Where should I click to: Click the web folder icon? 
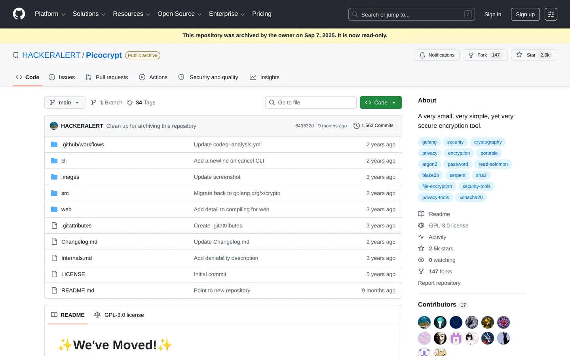coord(54,209)
